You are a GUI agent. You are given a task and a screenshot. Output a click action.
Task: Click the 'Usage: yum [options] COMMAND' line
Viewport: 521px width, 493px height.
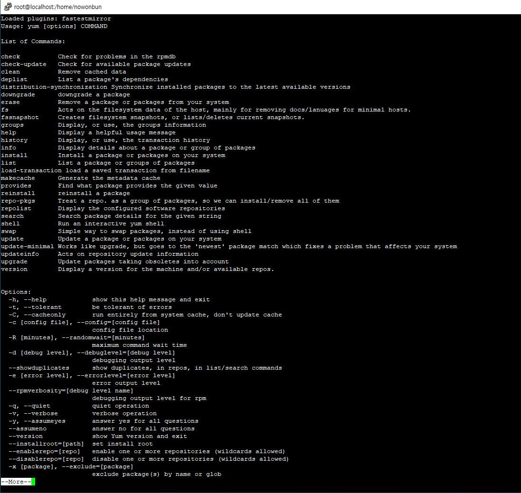click(54, 26)
